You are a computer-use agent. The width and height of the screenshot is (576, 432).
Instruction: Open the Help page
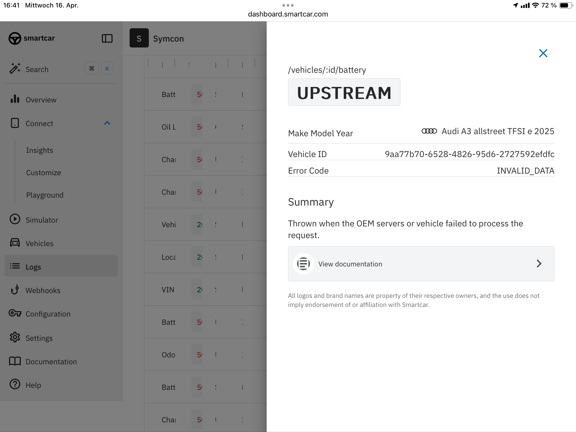[33, 385]
